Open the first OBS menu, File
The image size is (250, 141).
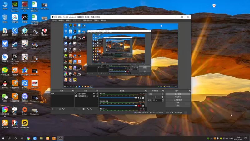click(54, 20)
